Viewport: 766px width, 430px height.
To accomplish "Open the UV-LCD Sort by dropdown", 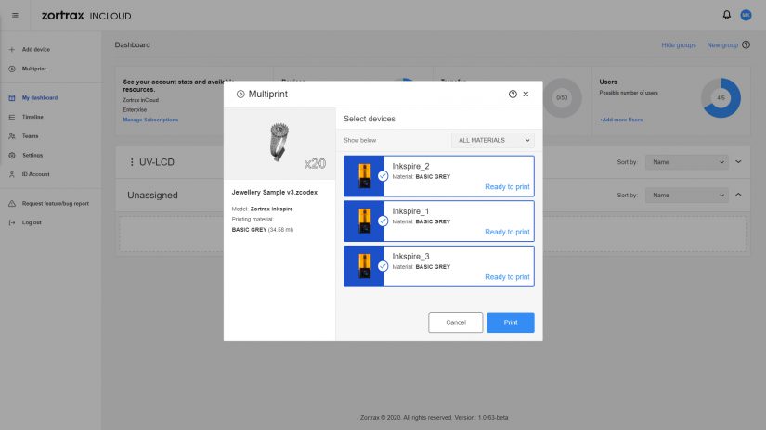I will [x=687, y=162].
